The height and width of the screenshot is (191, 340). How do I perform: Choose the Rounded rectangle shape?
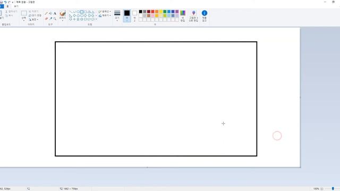[86, 12]
